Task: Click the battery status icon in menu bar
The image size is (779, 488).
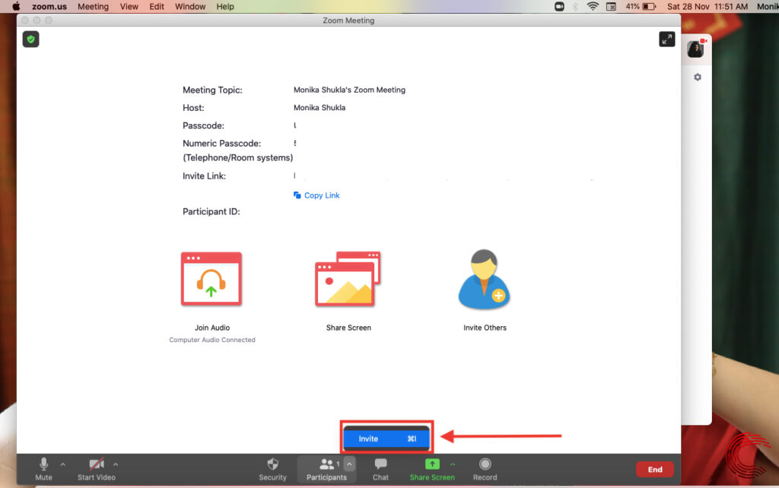Action: [650, 6]
